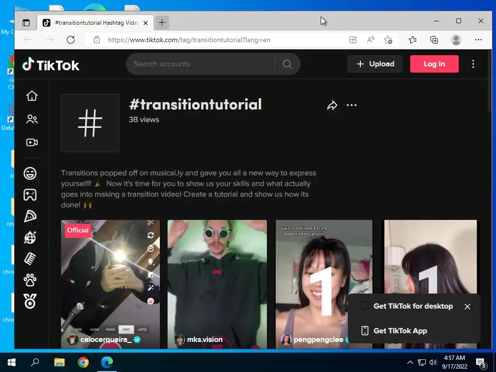496x372 pixels.
Task: Open Edge Settings and more menu
Action: click(478, 40)
